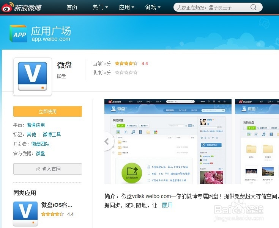
Task: Open the first 微盘 screenshot preview
Action: (168, 142)
